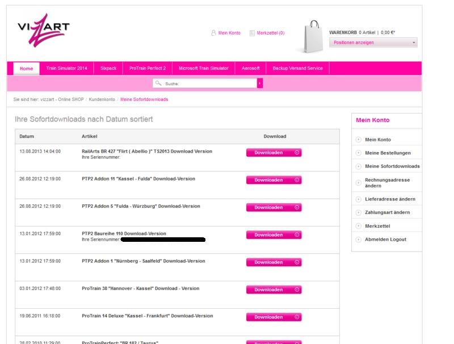
Task: Go to vizzart - Online SHOP breadcrumb
Action: tap(62, 99)
